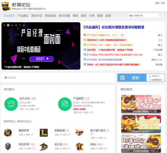The image size is (167, 153).
Task: Open the 英雄联盟 (1) forum link
Action: pos(62,130)
